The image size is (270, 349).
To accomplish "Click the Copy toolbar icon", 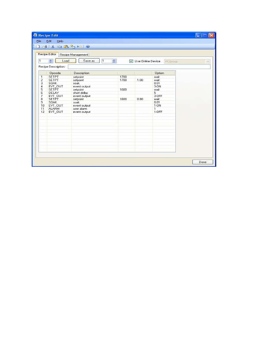I will (59, 47).
